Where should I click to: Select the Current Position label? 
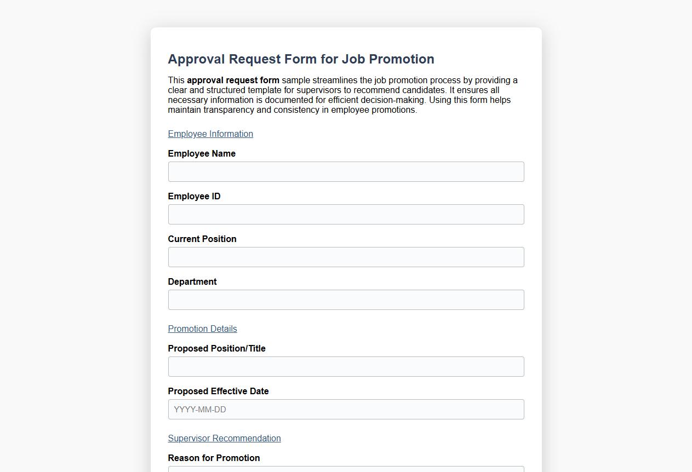(202, 239)
